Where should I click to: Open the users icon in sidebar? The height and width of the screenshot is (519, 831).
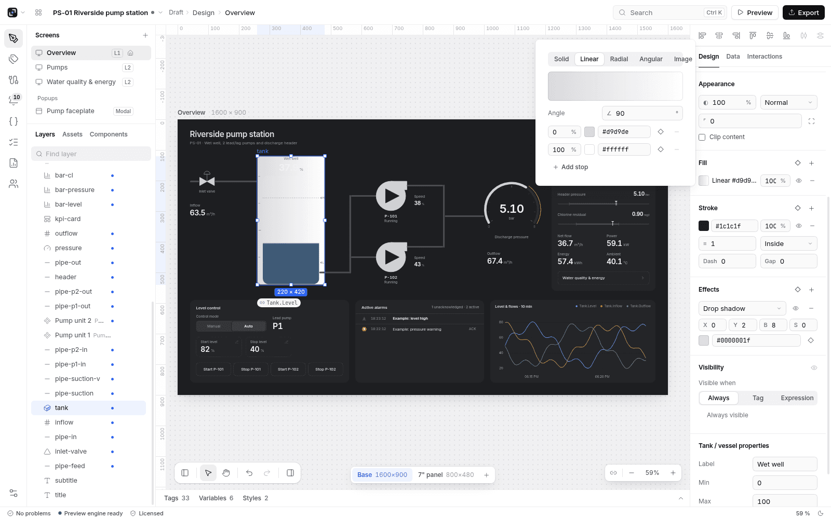point(14,184)
